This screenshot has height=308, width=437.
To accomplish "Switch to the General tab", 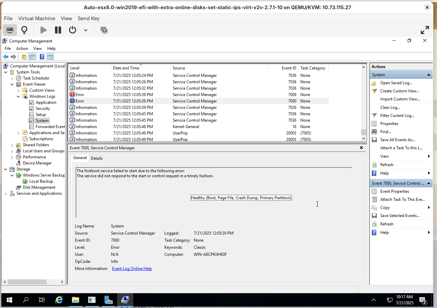I will (x=80, y=158).
